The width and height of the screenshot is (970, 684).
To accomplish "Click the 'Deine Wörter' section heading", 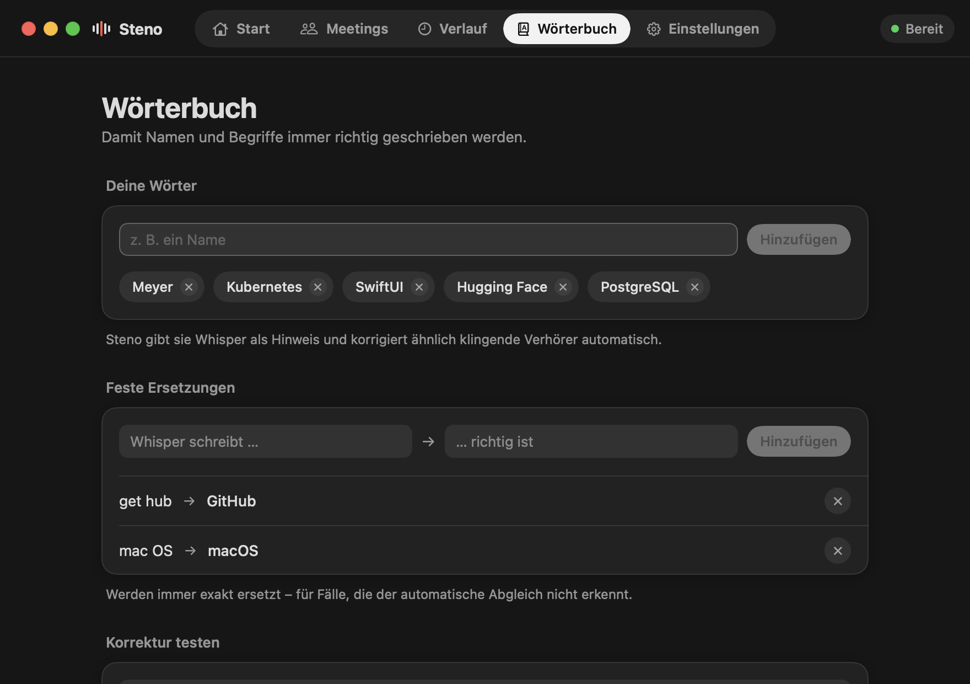I will coord(151,186).
